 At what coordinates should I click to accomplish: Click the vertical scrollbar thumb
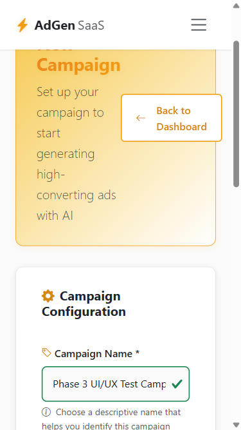tap(237, 114)
